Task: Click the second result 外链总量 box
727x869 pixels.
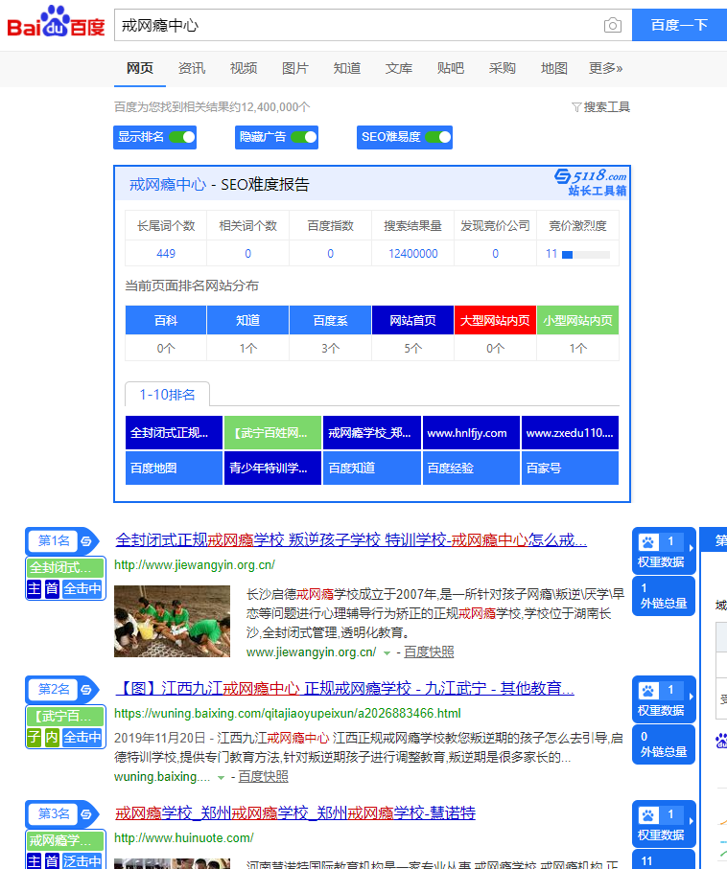Action: coord(664,744)
